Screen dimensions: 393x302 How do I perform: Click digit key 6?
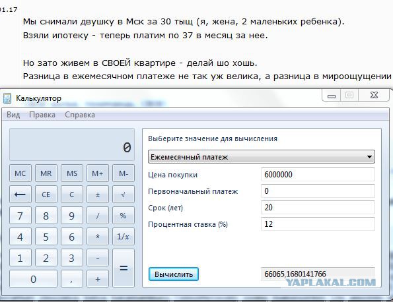pos(72,237)
